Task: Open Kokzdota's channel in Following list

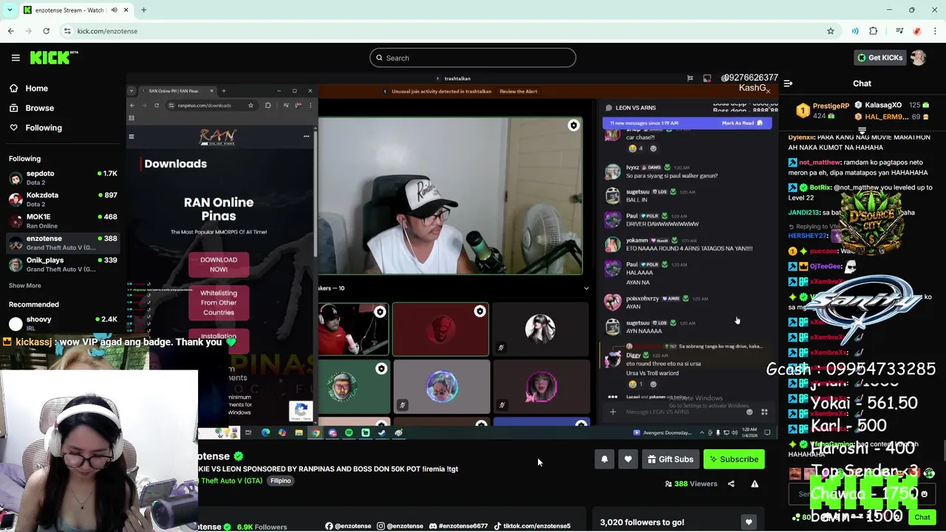Action: pos(63,199)
